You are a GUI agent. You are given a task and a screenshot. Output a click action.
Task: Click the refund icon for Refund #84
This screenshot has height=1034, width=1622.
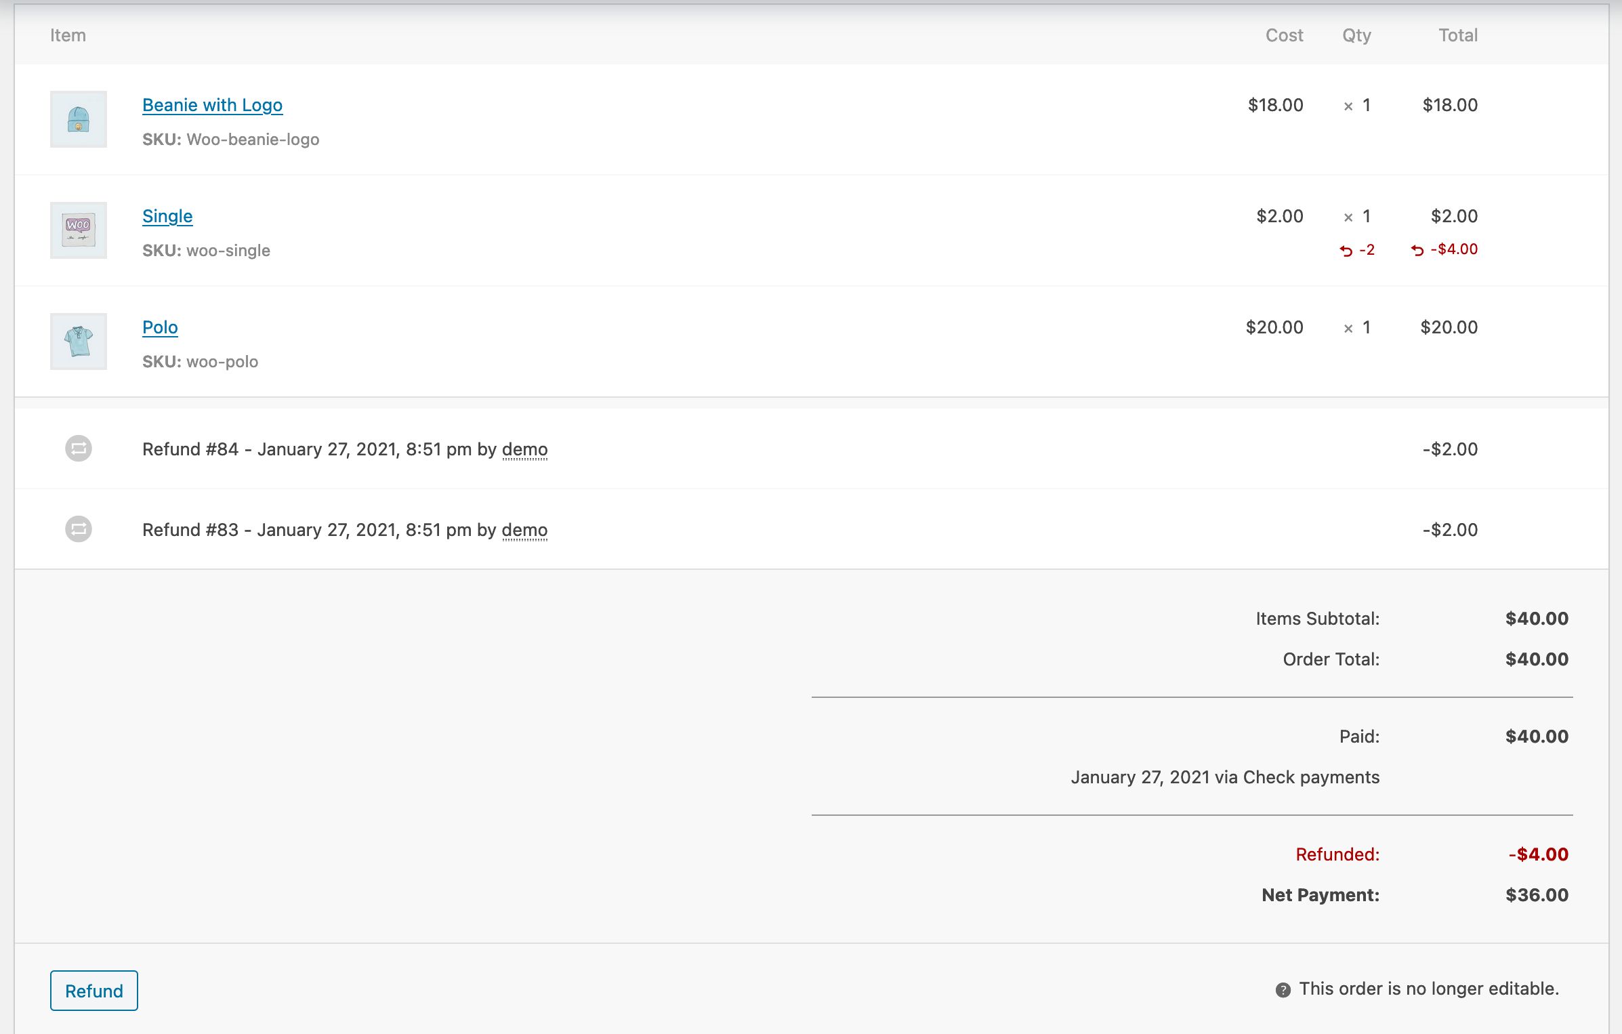pos(78,449)
